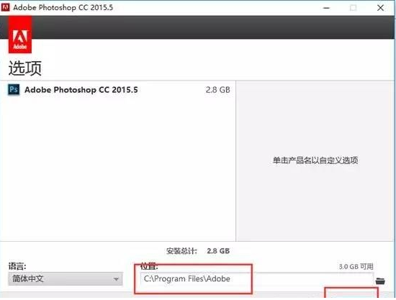Click the 单击产品名以自定义选项 hint text
Image resolution: width=396 pixels, height=300 pixels.
(x=315, y=160)
